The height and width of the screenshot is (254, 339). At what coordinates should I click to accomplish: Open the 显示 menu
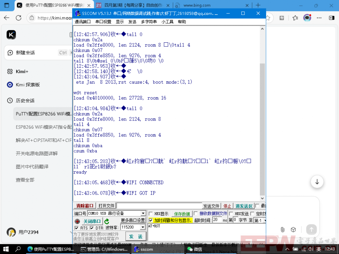[x=120, y=22]
